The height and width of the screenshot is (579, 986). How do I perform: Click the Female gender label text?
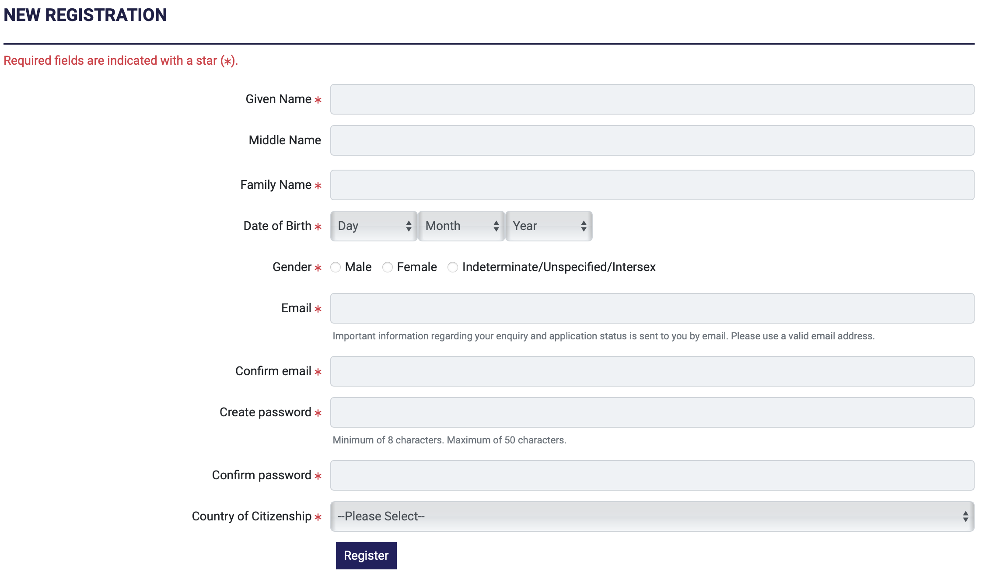tap(416, 267)
